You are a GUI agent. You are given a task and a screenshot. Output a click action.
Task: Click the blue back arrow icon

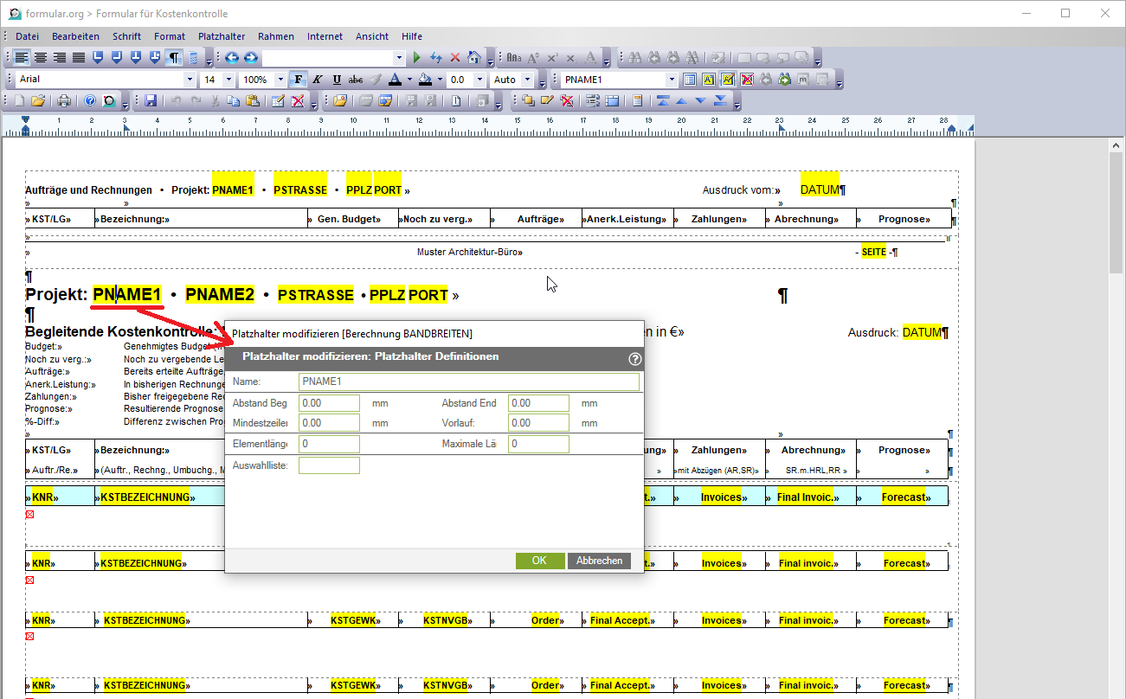point(232,58)
